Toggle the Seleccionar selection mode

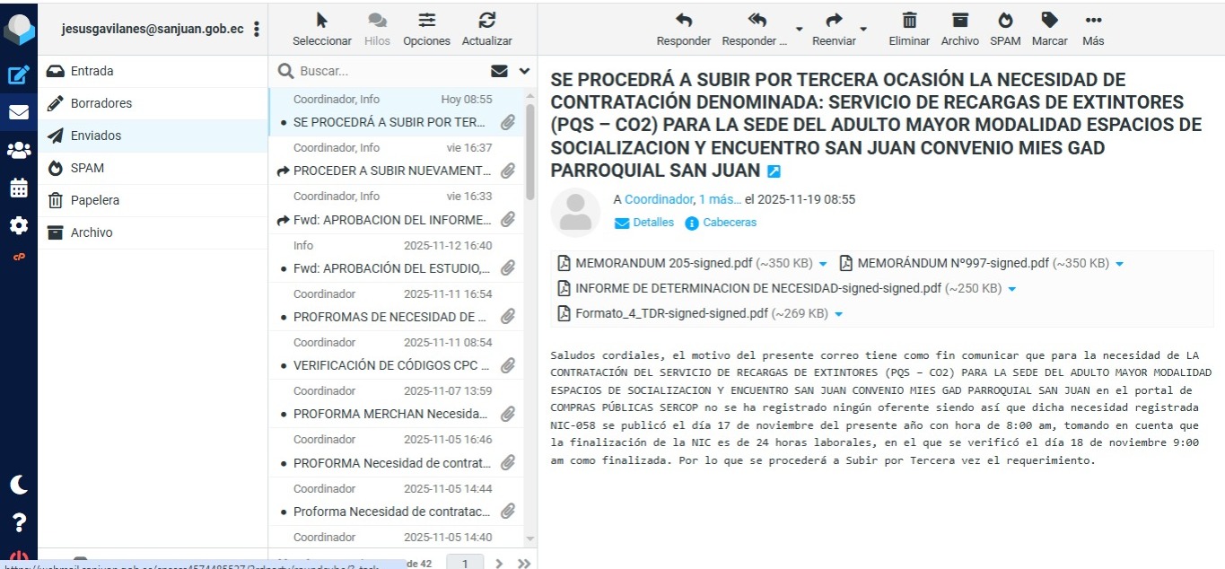(x=322, y=28)
